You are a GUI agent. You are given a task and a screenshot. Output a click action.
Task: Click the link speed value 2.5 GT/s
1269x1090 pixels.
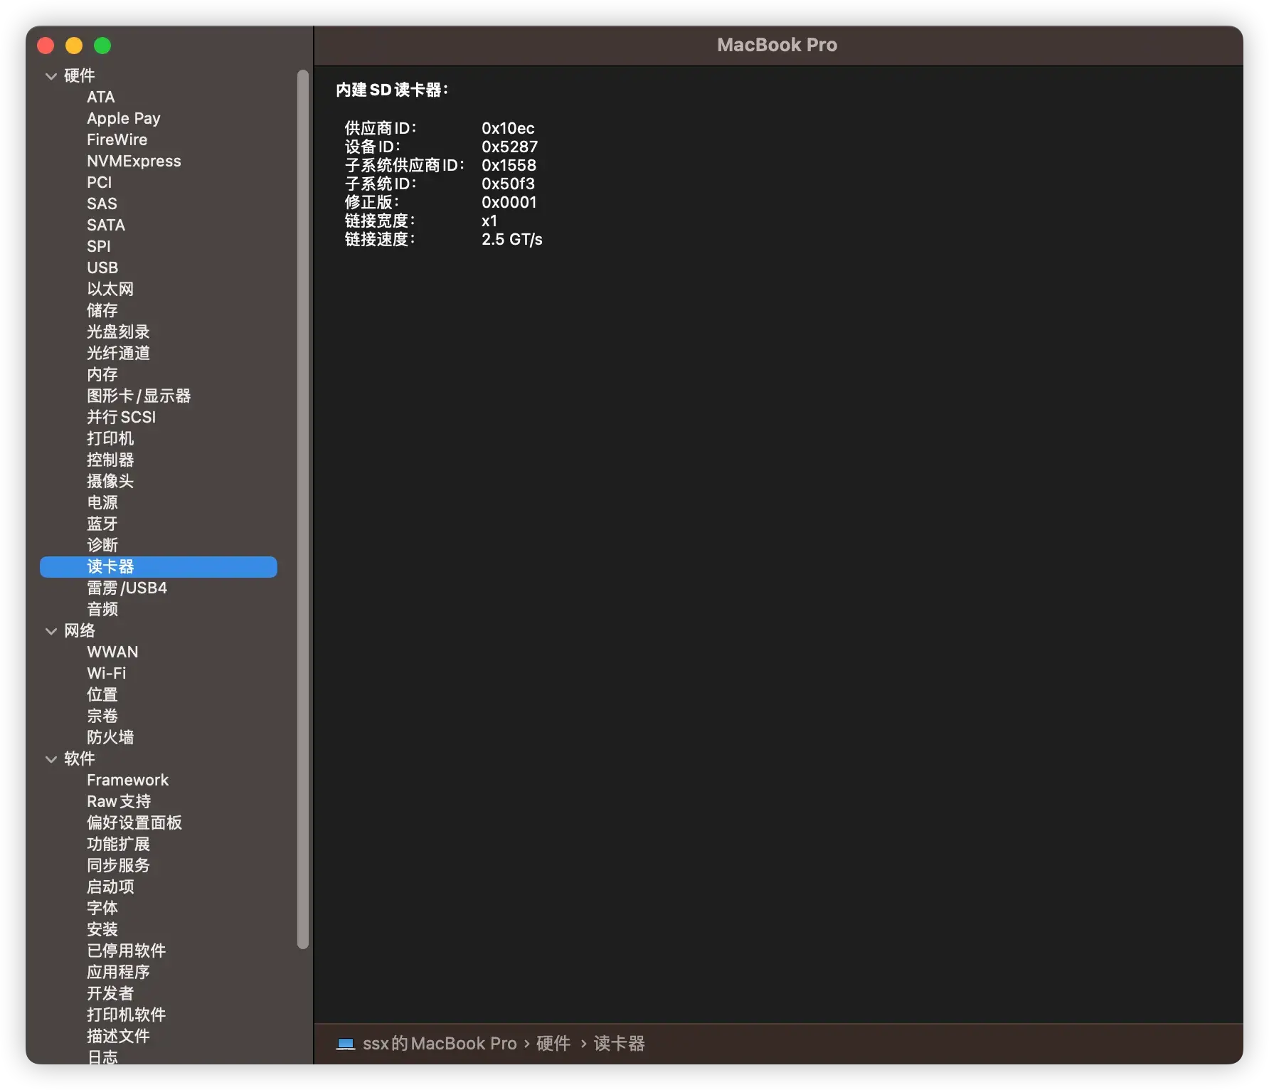[512, 239]
